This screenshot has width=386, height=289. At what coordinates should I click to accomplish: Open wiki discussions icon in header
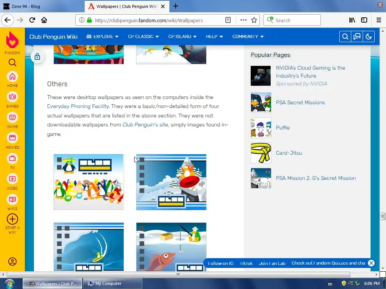click(x=357, y=37)
